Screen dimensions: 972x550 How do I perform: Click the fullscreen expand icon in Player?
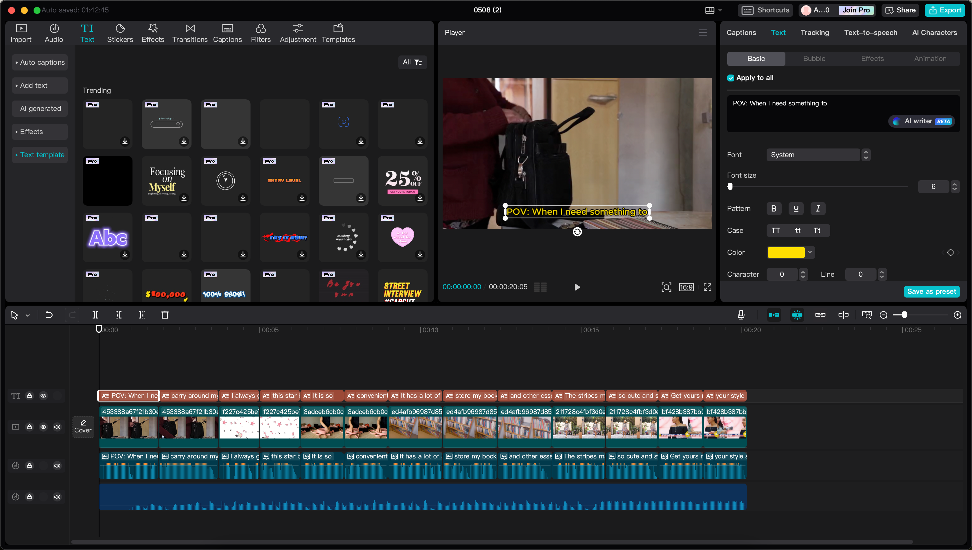[x=707, y=287]
